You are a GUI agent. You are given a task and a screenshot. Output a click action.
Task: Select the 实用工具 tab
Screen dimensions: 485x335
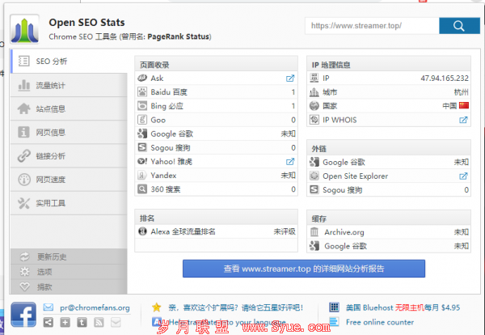[x=69, y=203]
